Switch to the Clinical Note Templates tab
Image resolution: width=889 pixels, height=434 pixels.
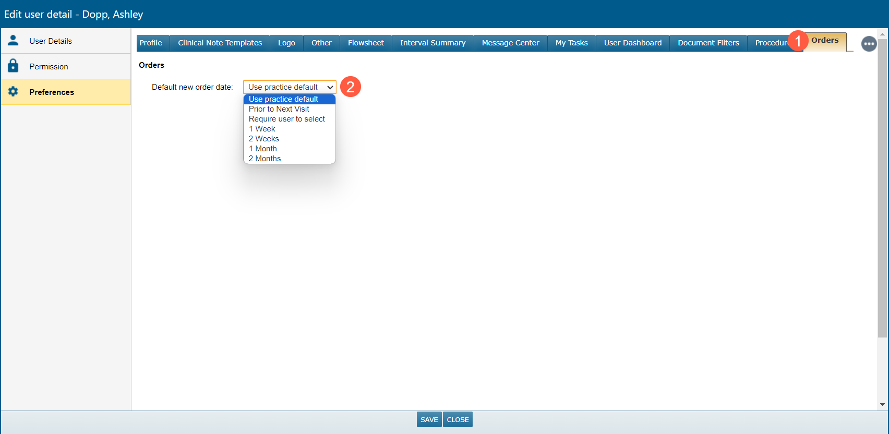220,43
